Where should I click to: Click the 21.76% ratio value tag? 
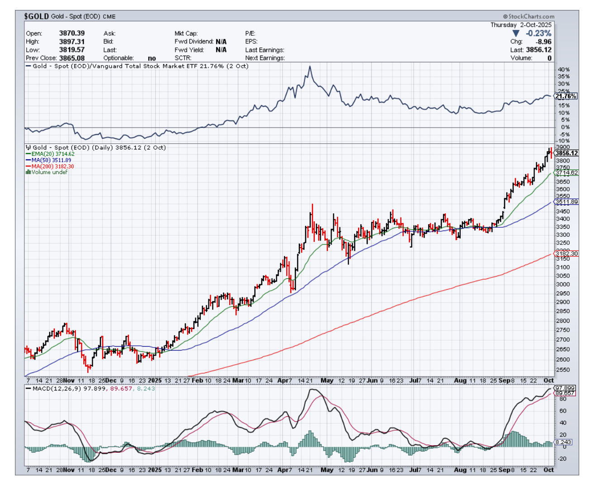coord(566,96)
